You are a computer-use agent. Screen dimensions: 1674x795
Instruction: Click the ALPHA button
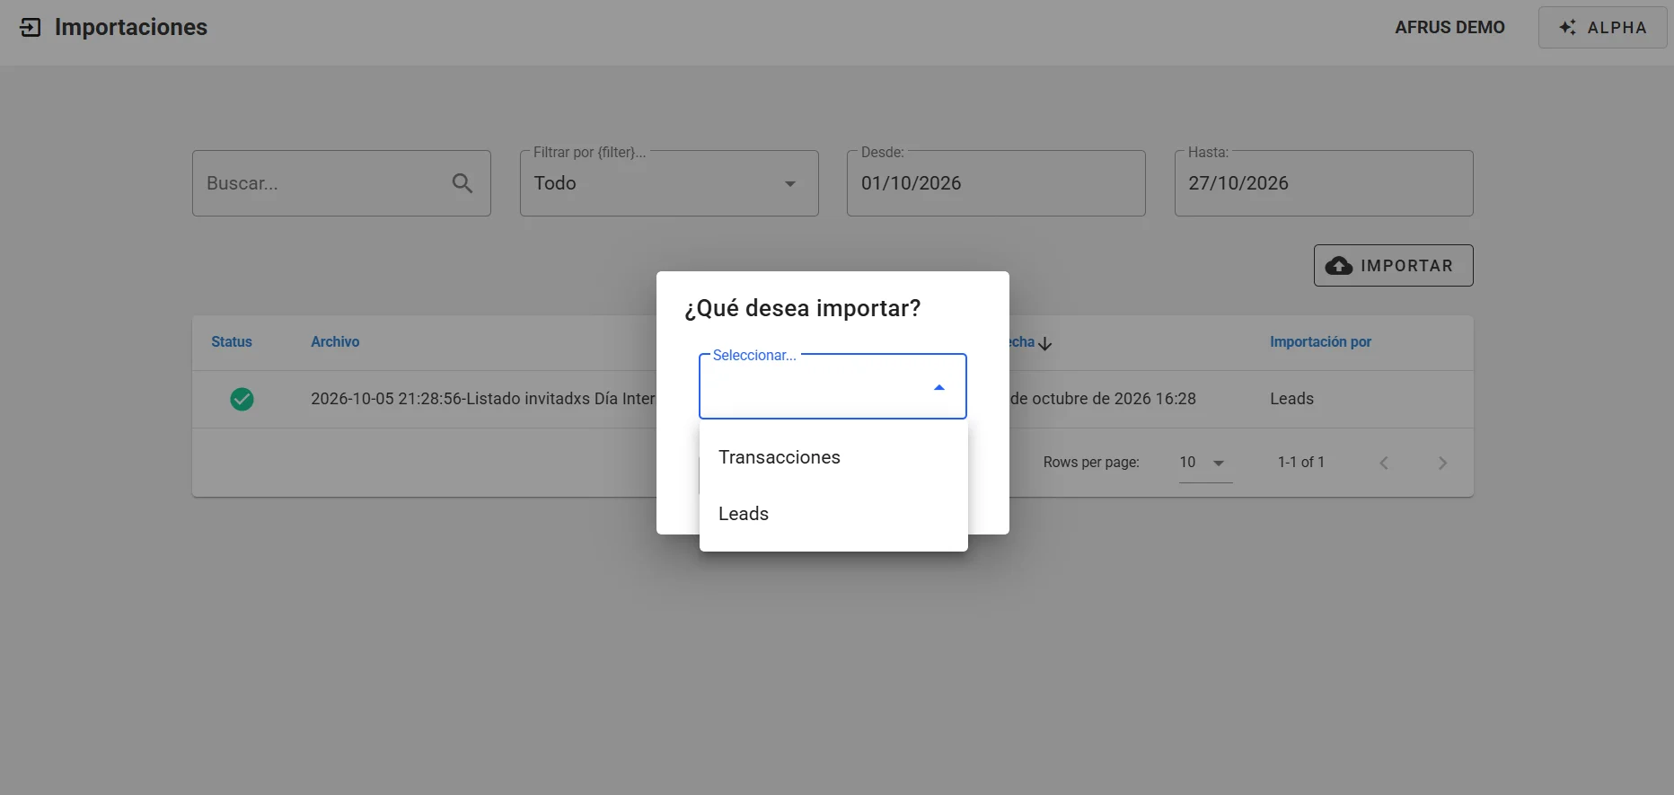(1602, 28)
